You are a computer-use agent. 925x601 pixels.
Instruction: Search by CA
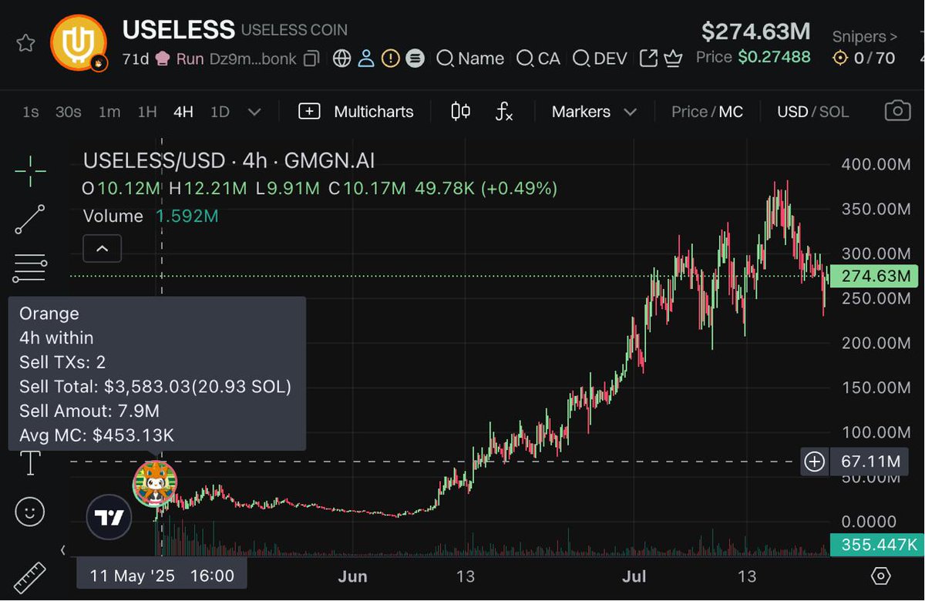[538, 59]
